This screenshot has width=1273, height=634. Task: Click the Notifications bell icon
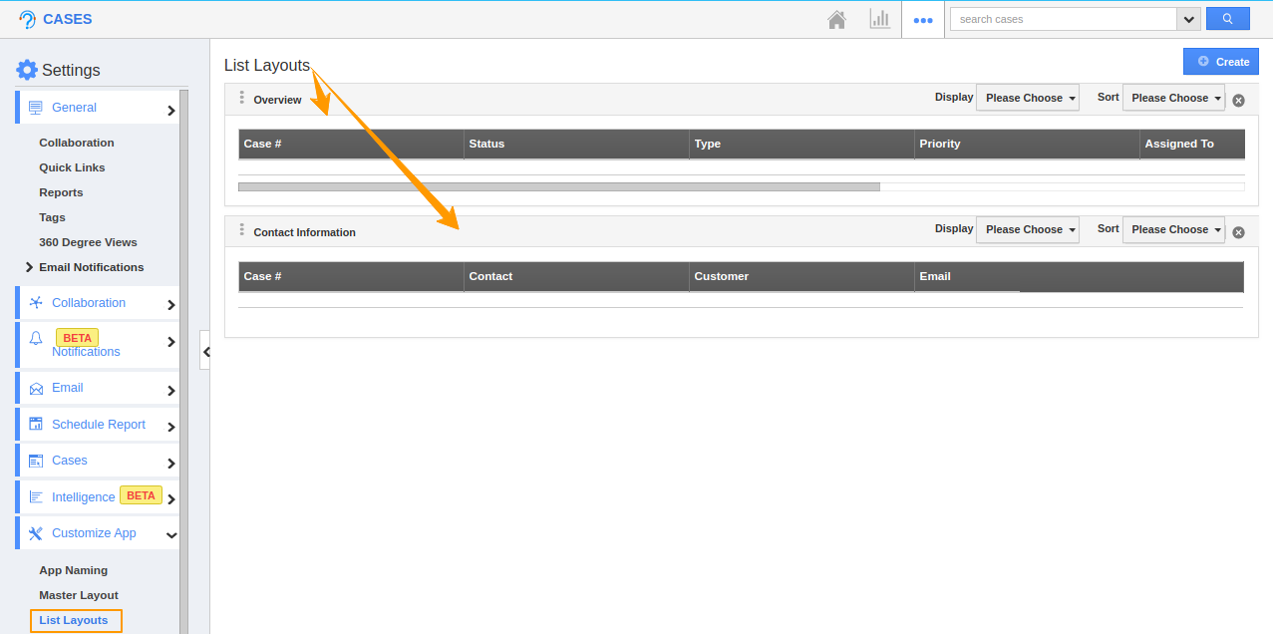click(36, 339)
